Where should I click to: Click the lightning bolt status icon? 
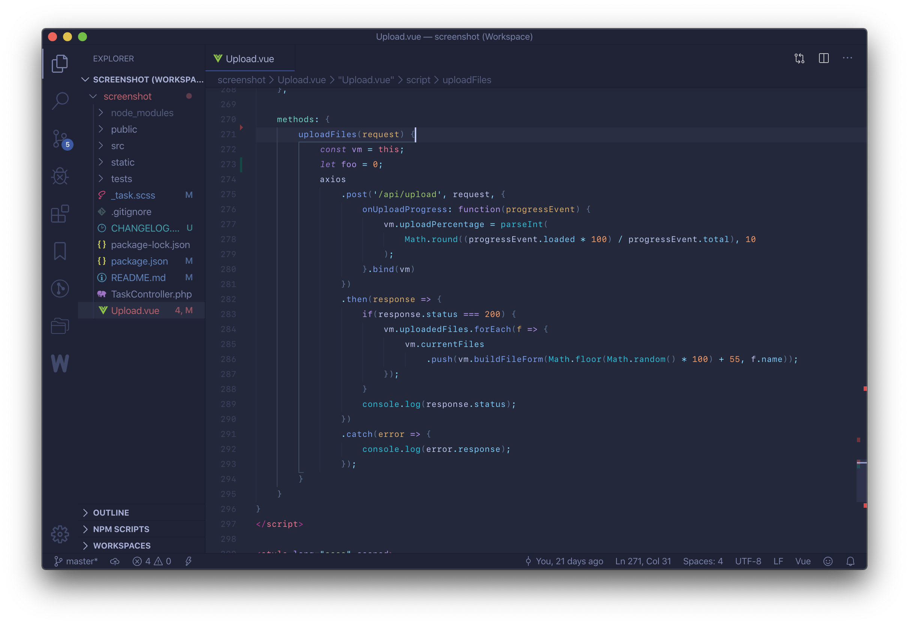click(x=189, y=561)
